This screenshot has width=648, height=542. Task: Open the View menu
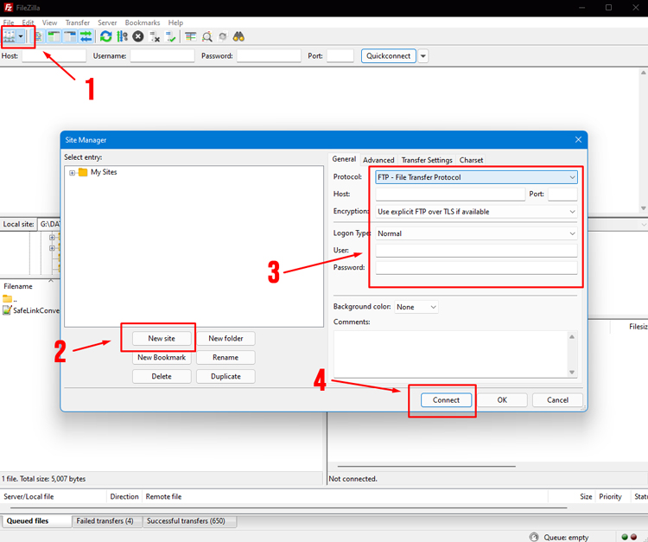[x=49, y=22]
